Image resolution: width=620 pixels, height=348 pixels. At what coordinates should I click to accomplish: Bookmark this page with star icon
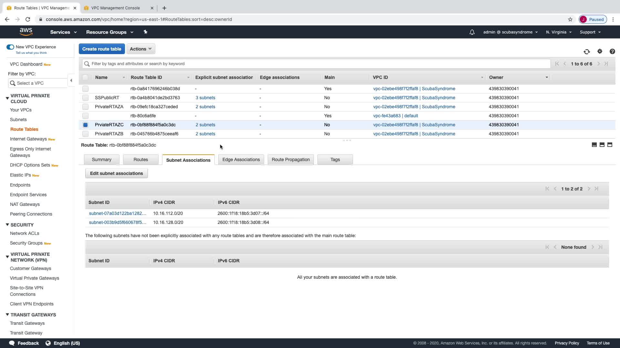570,19
